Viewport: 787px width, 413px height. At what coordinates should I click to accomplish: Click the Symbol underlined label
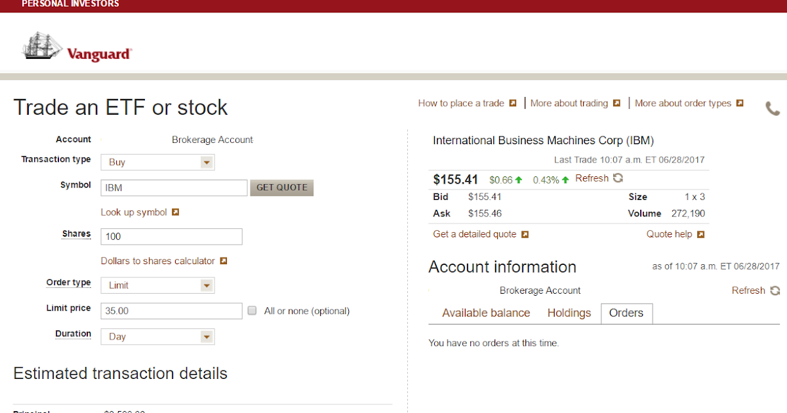tap(75, 185)
